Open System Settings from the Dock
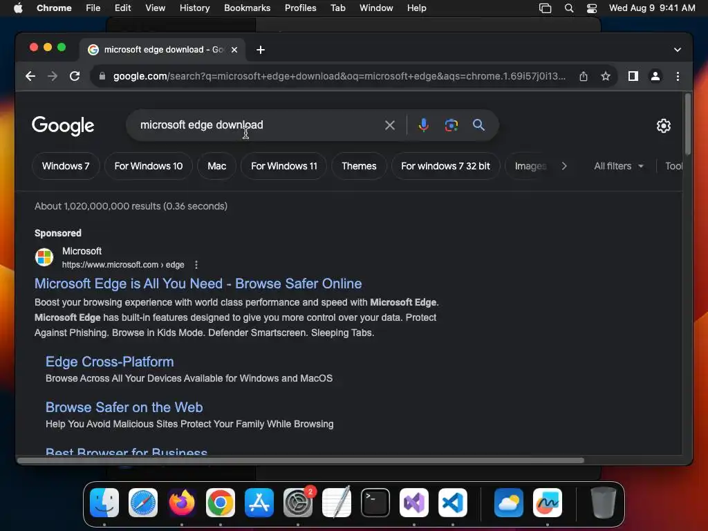Viewport: 708px width, 531px height. 298,503
